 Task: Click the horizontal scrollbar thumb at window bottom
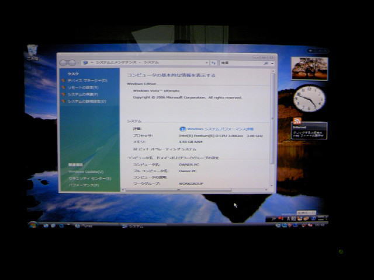click(x=178, y=190)
